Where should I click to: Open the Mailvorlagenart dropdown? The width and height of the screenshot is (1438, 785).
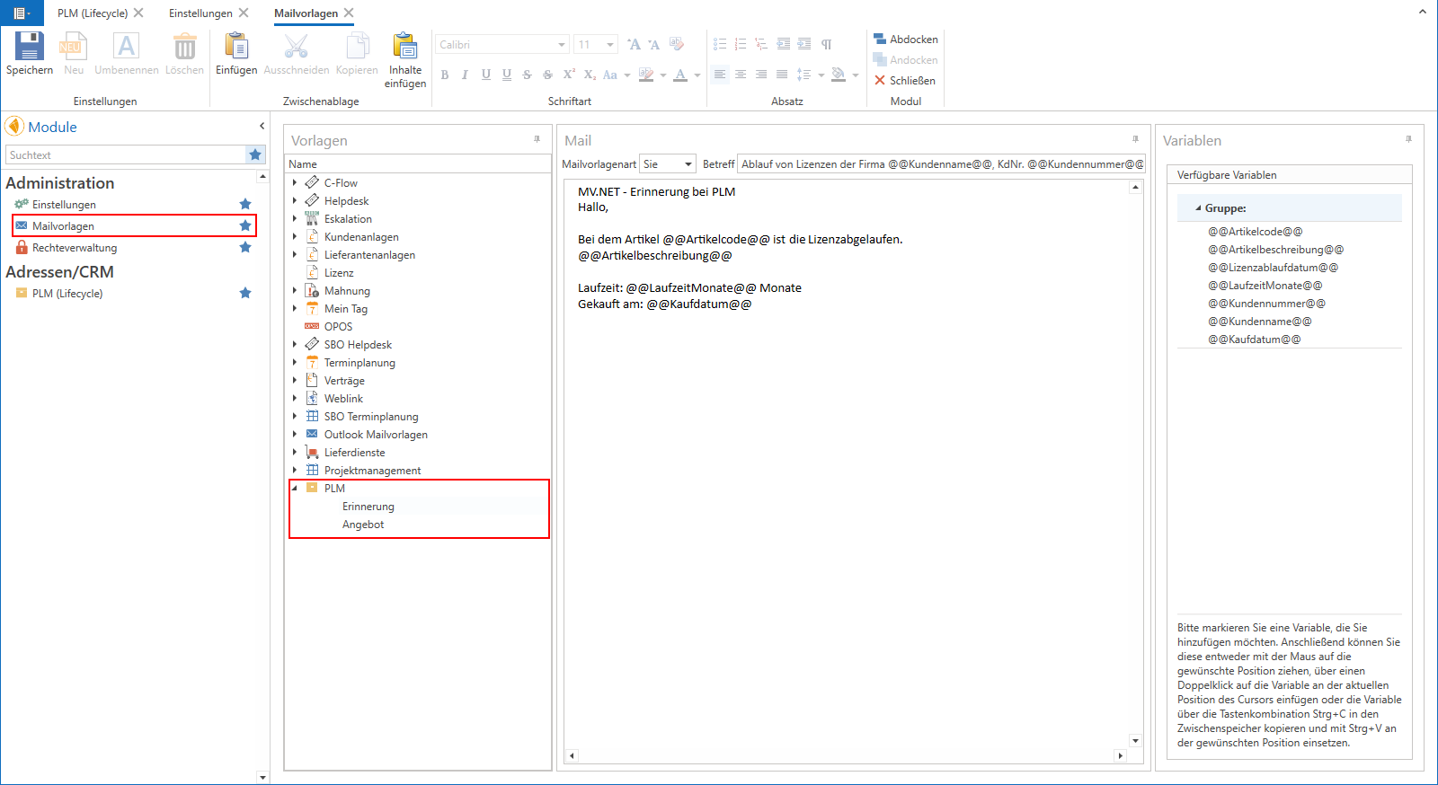tap(688, 163)
